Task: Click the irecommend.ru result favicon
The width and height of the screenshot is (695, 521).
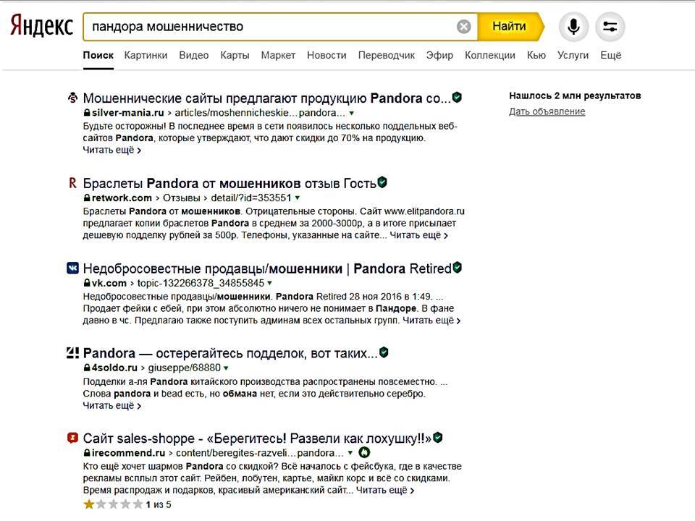Action: click(x=72, y=438)
